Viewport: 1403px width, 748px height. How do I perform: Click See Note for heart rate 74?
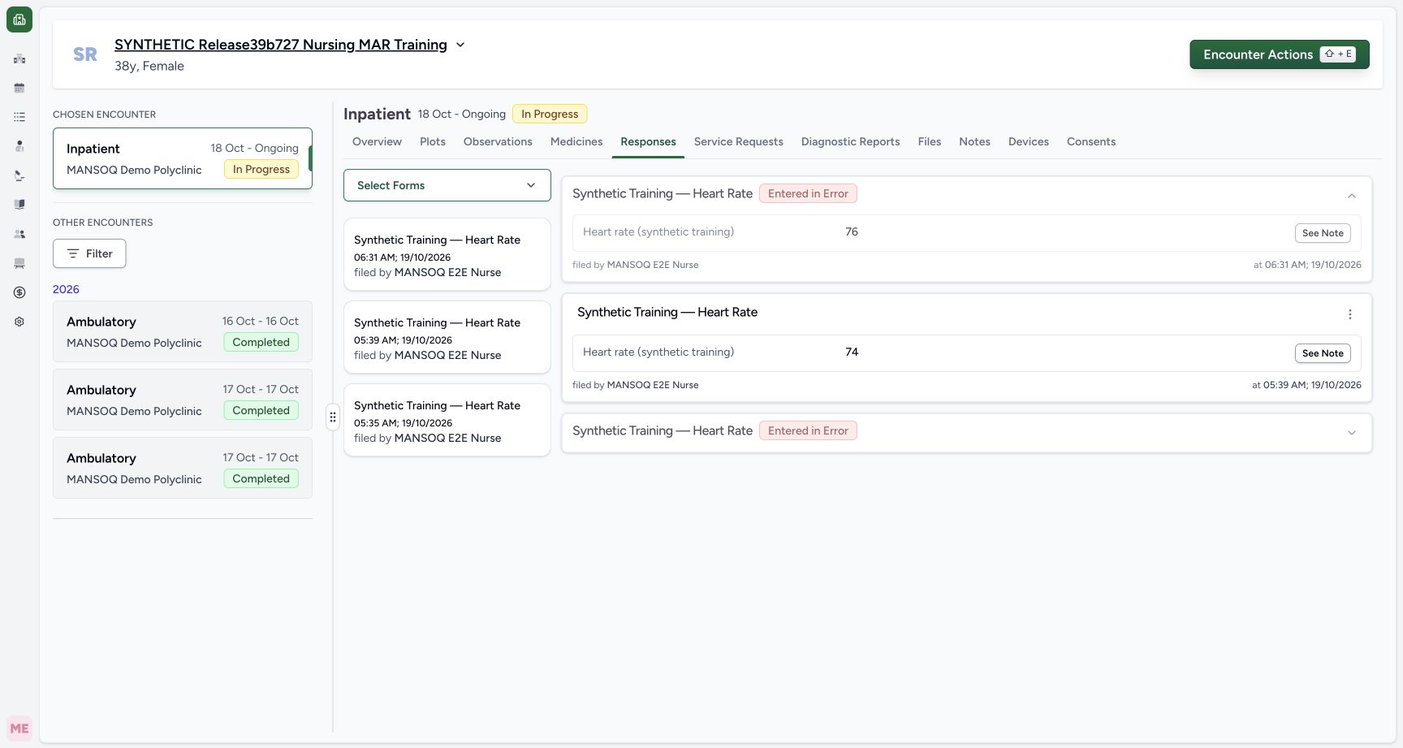1323,353
